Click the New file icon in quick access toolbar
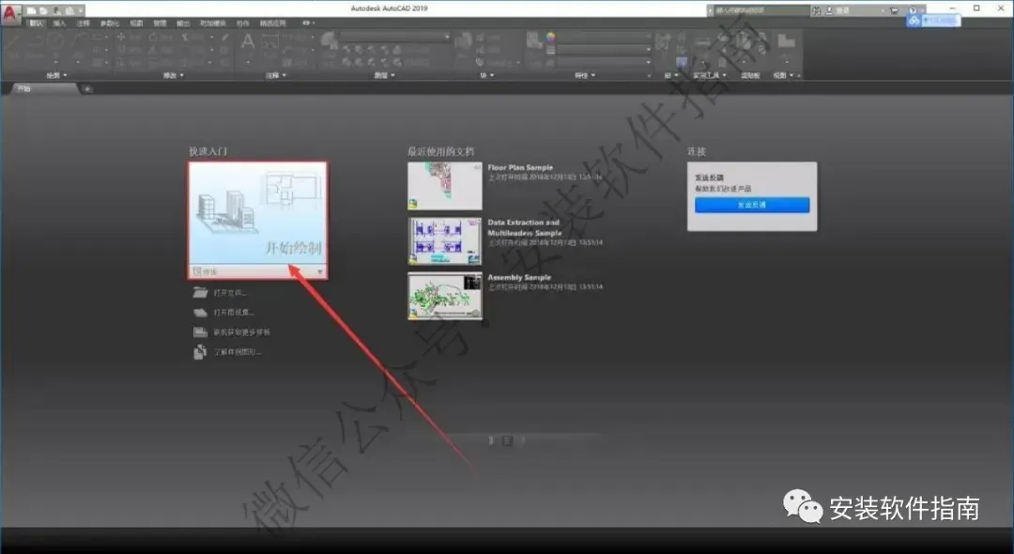 click(30, 10)
